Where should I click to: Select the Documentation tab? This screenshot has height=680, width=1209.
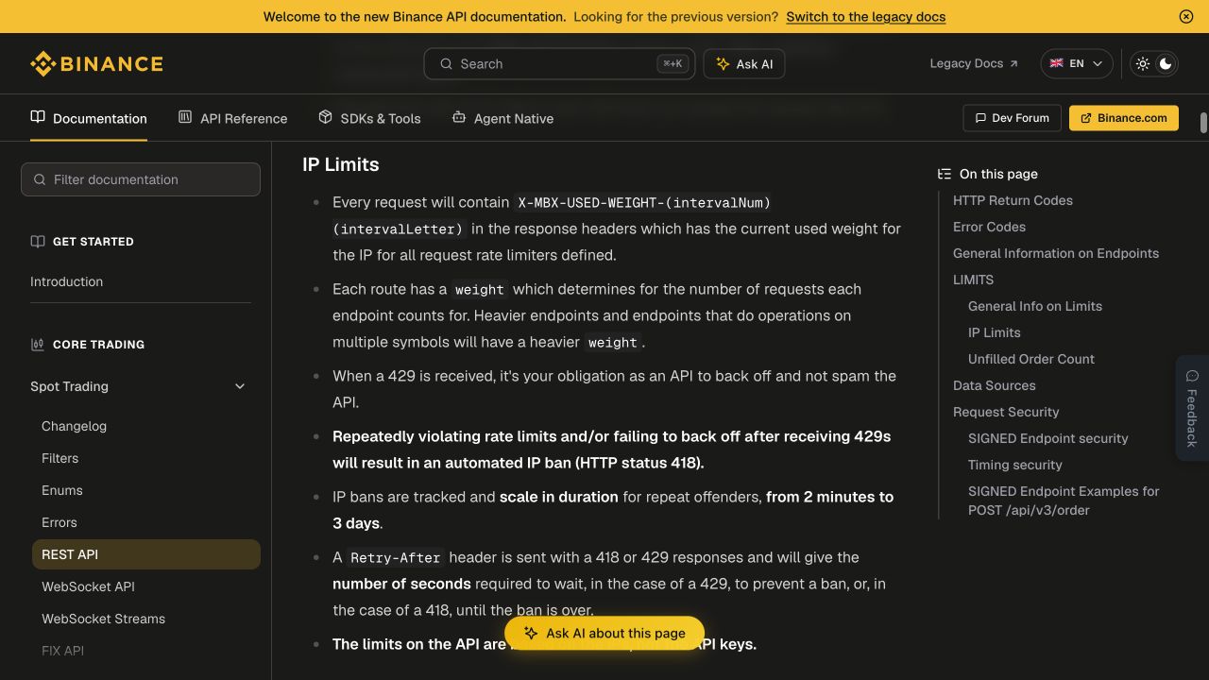[x=89, y=118]
